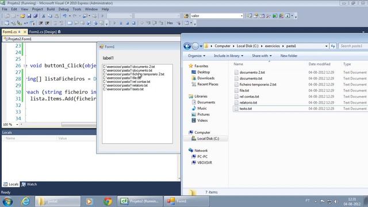The image size is (368, 207).
Task: Click the Open File toolbar icon
Action: pos(22,16)
